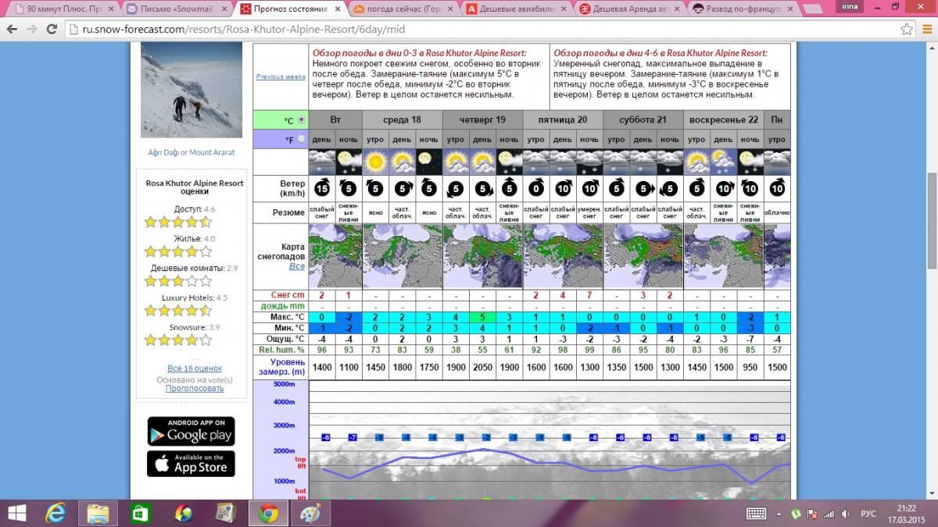Open File Explorer from the taskbar

[x=98, y=513]
